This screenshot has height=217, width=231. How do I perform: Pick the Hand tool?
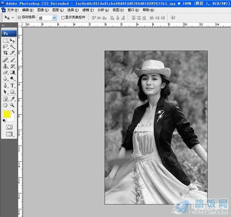[5, 105]
